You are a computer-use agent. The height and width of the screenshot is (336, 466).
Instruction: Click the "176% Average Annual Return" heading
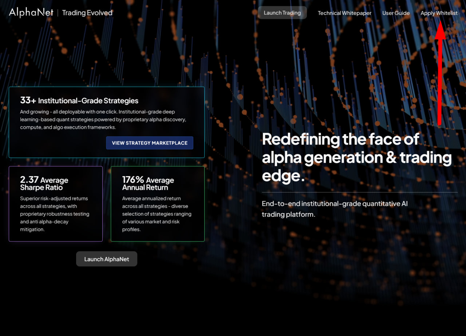tap(148, 184)
